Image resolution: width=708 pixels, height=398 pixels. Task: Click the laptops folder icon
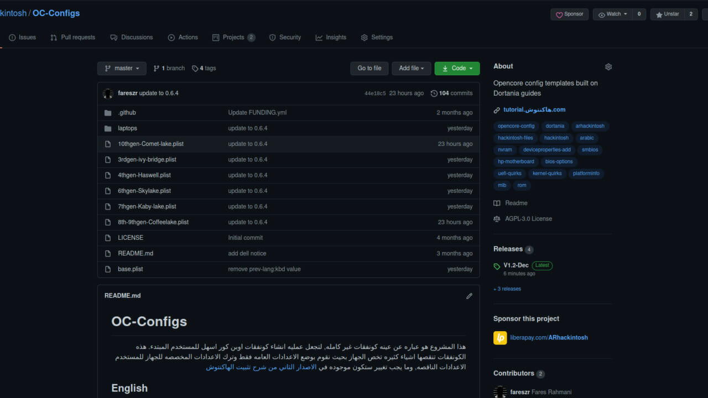(x=108, y=128)
